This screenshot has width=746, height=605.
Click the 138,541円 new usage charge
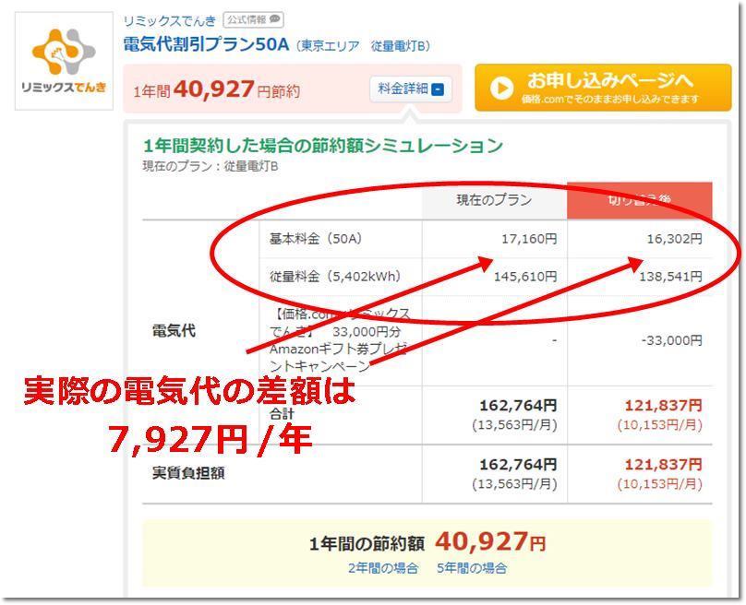click(x=670, y=276)
